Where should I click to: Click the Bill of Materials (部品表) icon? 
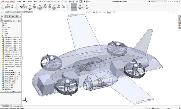point(59,6)
